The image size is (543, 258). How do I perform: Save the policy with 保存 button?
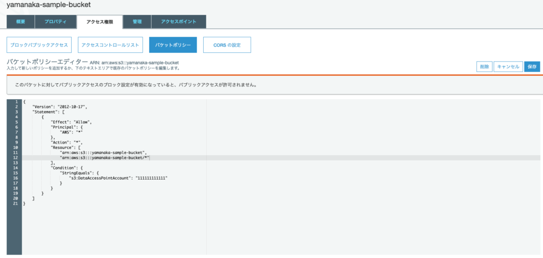(x=532, y=67)
